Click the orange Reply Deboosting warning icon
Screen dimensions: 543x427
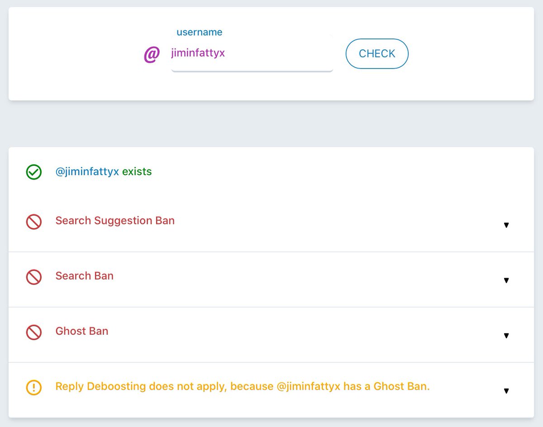34,387
